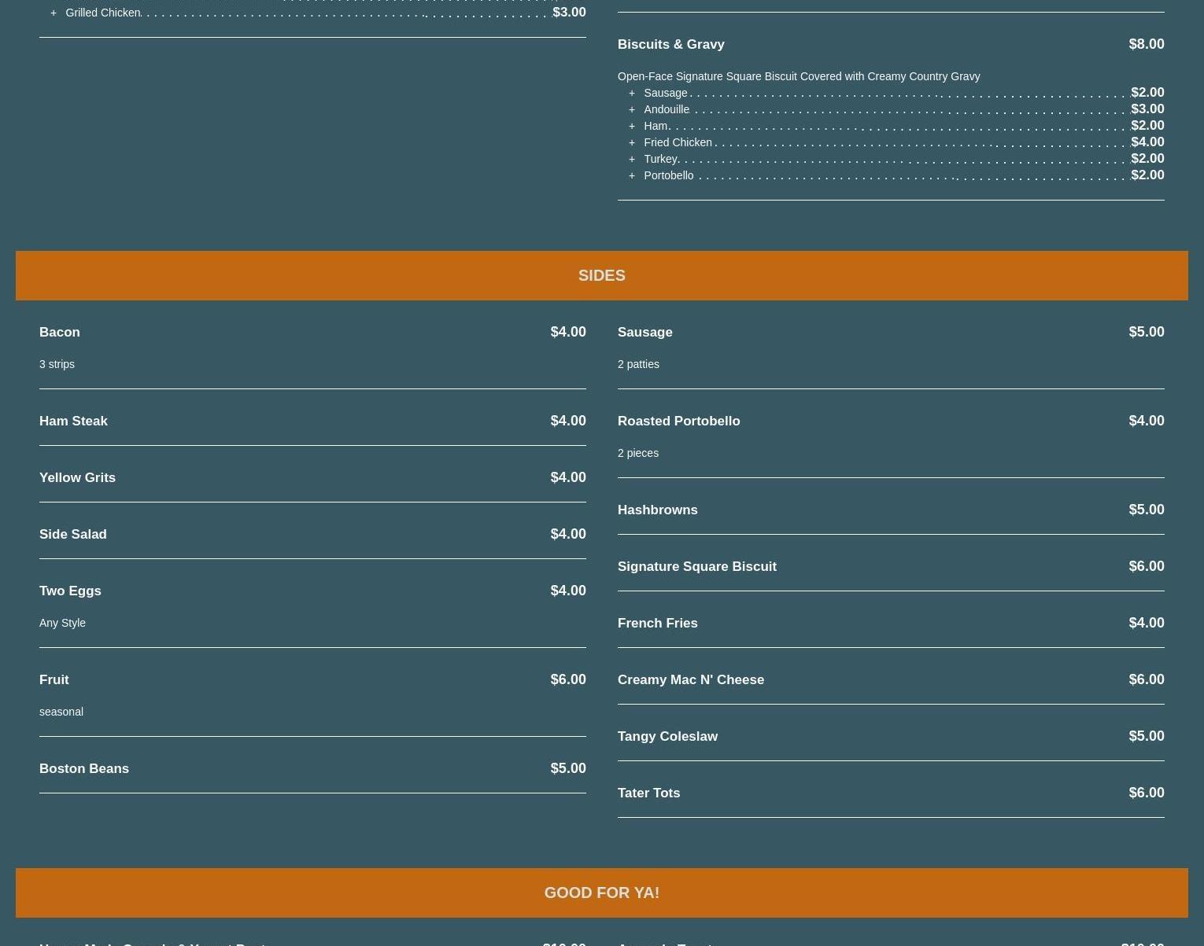Click the plus sign beside Grilled Chicken
The image size is (1204, 946).
pos(53,13)
